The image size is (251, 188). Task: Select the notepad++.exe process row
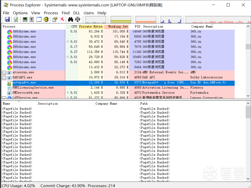click(x=118, y=83)
